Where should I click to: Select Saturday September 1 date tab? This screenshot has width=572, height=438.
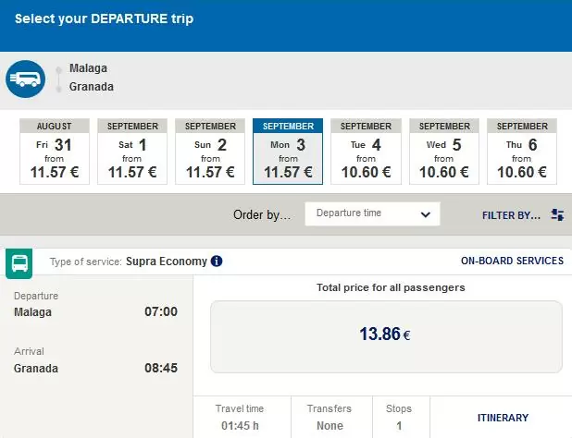(x=132, y=152)
